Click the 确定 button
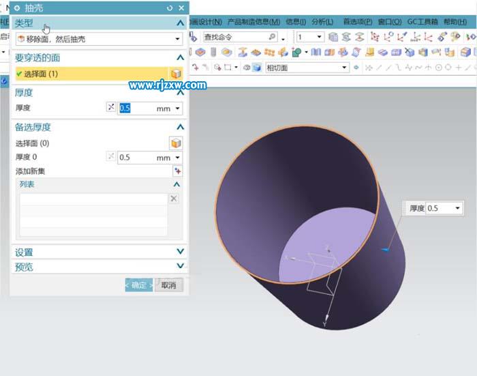Image resolution: width=477 pixels, height=376 pixels. [139, 285]
